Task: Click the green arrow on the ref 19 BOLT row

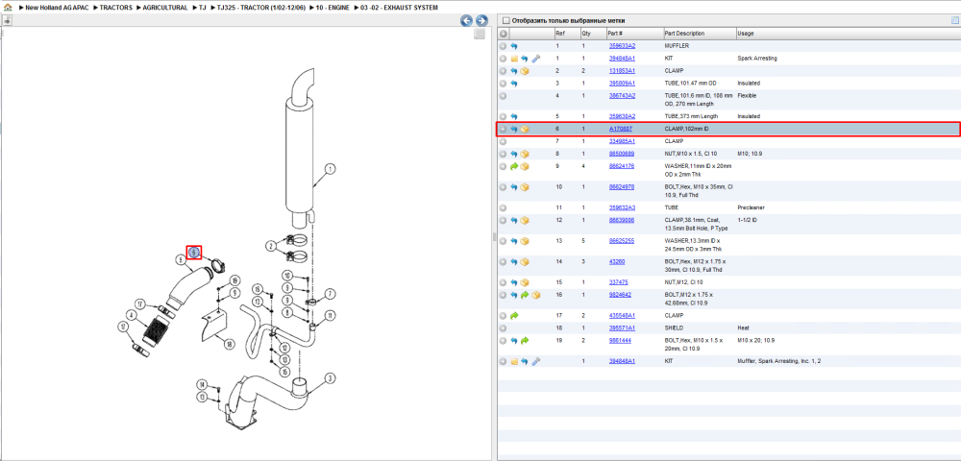Action: coord(525,340)
